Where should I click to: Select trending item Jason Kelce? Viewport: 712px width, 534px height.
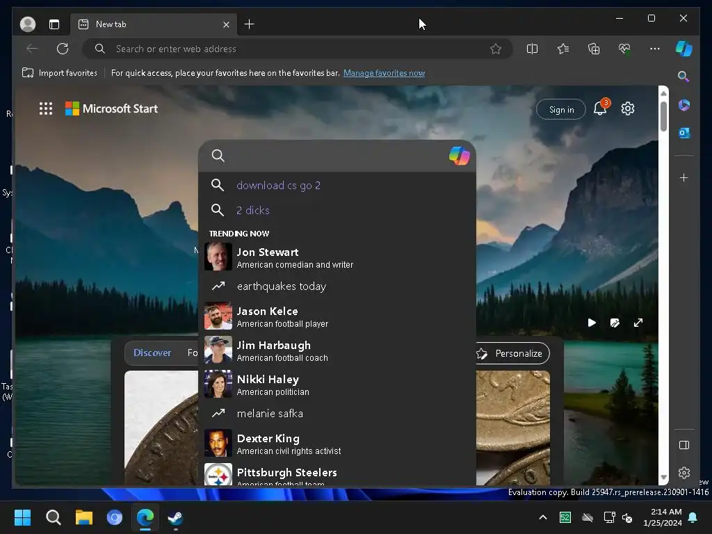point(337,316)
